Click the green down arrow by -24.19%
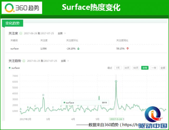Viewport: 169px width, 130px height. point(78,49)
